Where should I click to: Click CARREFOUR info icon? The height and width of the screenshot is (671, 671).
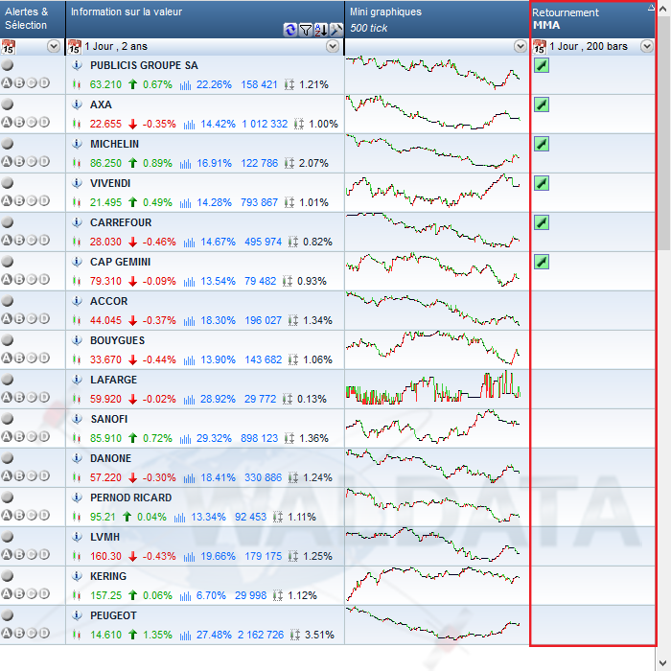pyautogui.click(x=77, y=222)
